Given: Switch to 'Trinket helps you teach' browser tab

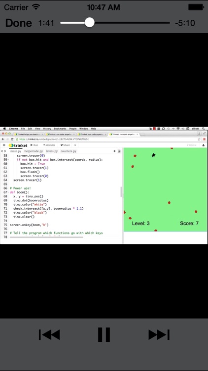Looking at the screenshot, I should coord(28,134).
